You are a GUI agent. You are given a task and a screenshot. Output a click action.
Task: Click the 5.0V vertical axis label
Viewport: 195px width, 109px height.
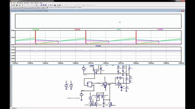click(x=13, y=30)
